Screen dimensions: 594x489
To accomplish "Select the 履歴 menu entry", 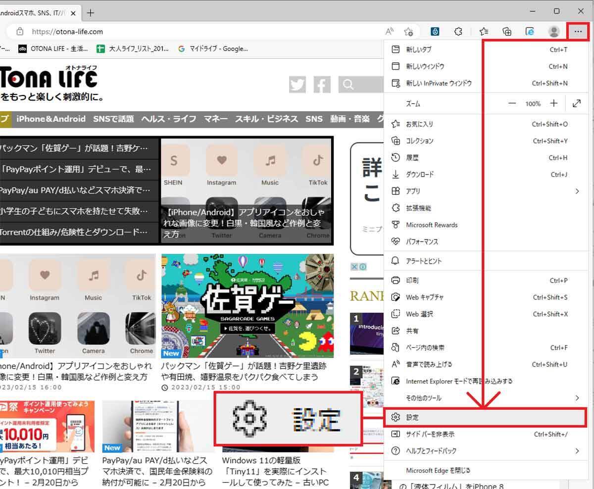I will point(412,157).
